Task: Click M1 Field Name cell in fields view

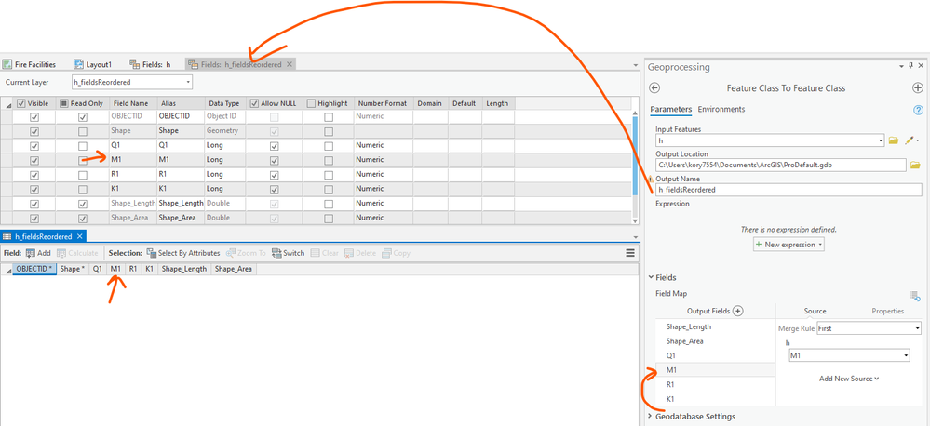Action: click(131, 160)
